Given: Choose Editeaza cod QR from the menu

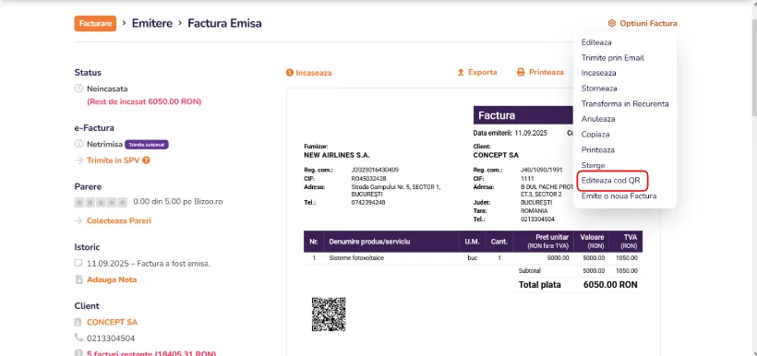Looking at the screenshot, I should (611, 181).
